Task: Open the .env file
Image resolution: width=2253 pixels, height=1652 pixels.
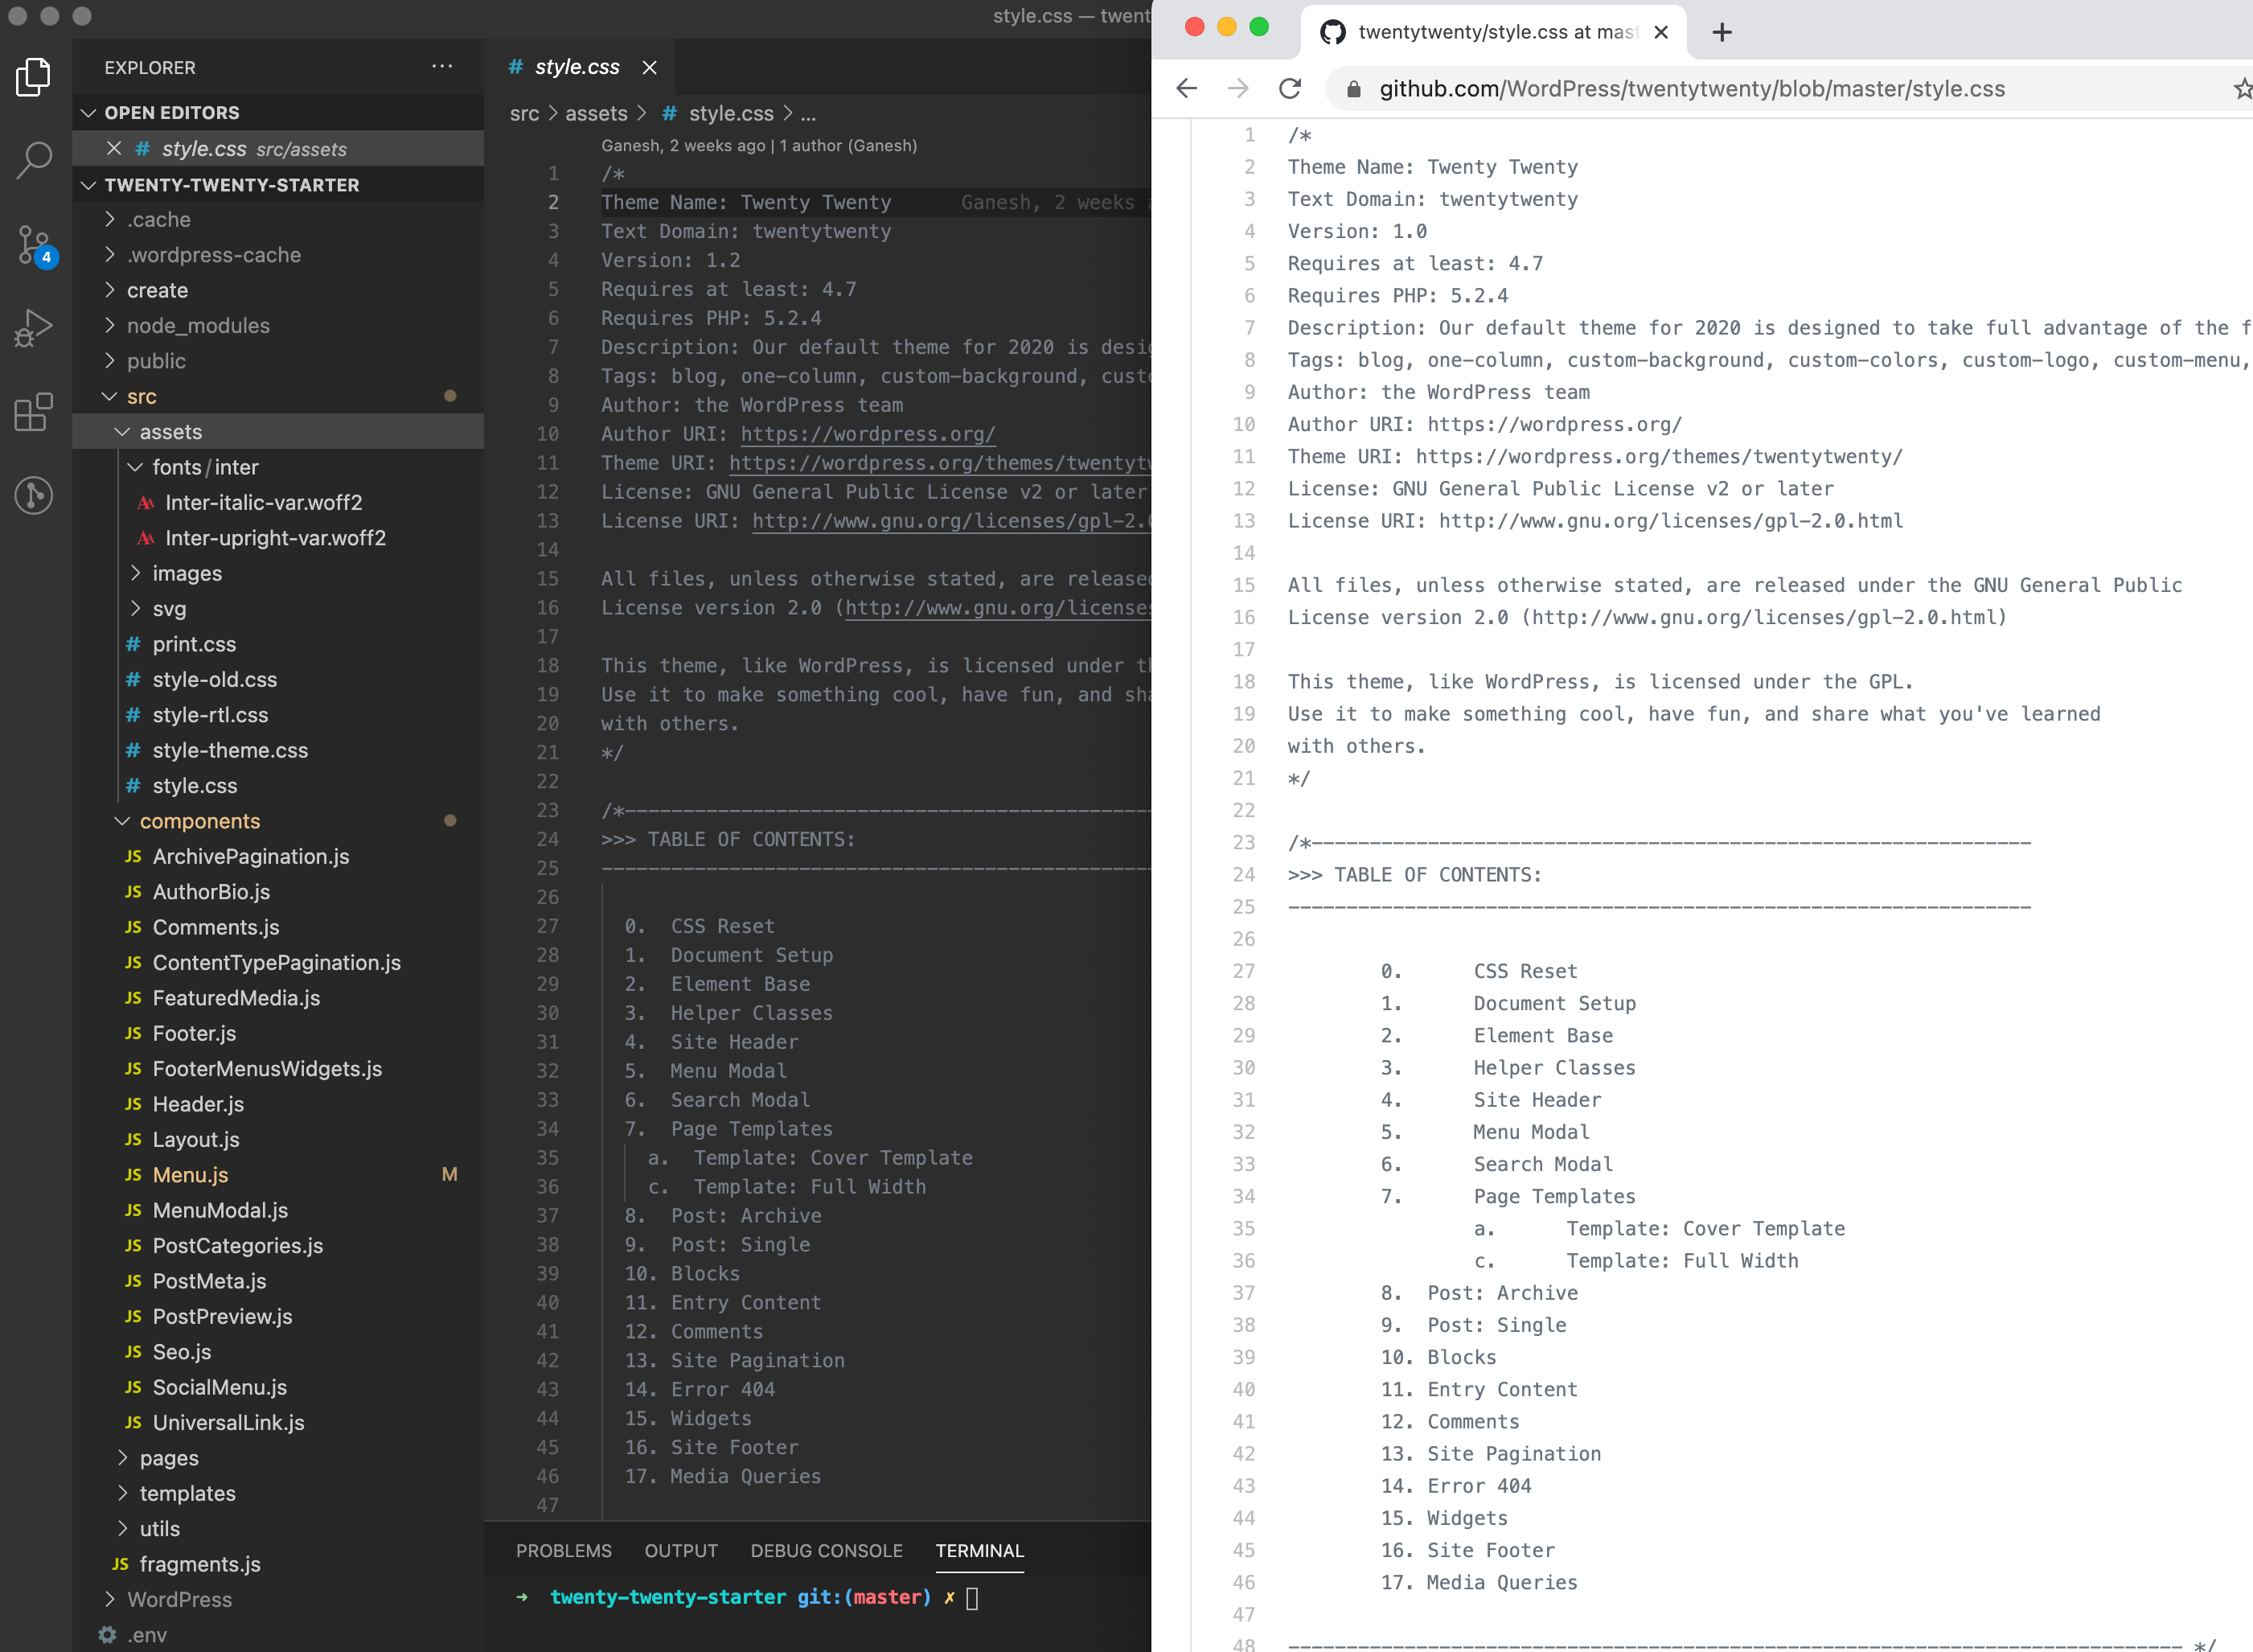Action: (146, 1635)
